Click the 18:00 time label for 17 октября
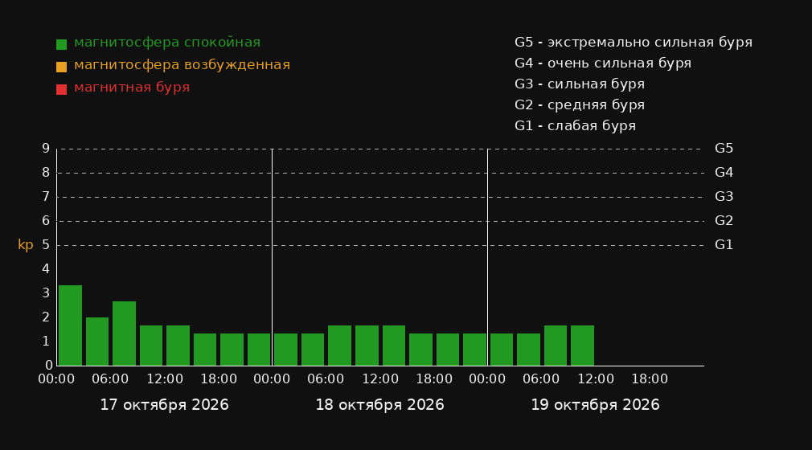 tap(219, 379)
